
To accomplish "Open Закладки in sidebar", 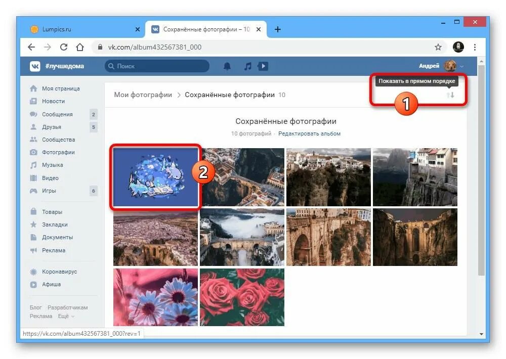I will pyautogui.click(x=55, y=225).
